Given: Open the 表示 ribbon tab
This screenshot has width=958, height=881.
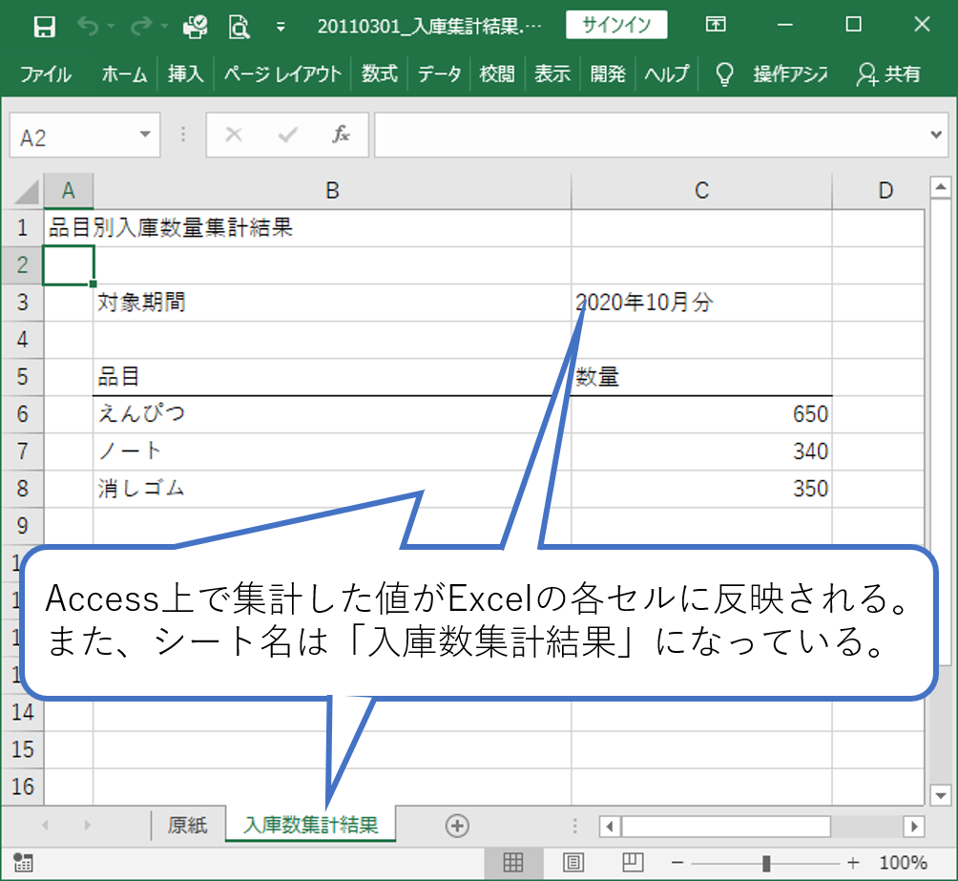Looking at the screenshot, I should point(552,74).
